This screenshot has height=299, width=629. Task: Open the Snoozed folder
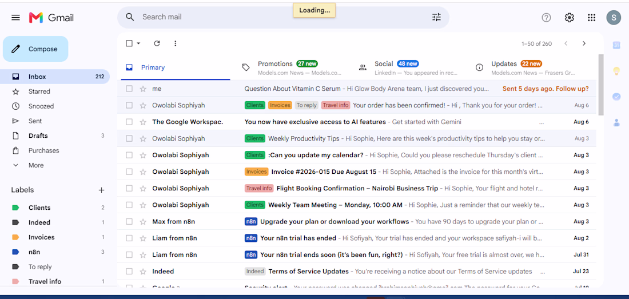coord(54,106)
